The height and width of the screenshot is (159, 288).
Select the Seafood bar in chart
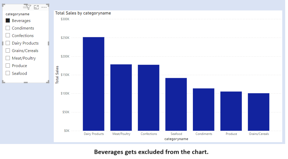(x=176, y=104)
